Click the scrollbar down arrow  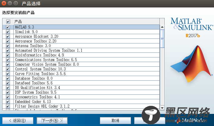tap(162, 108)
